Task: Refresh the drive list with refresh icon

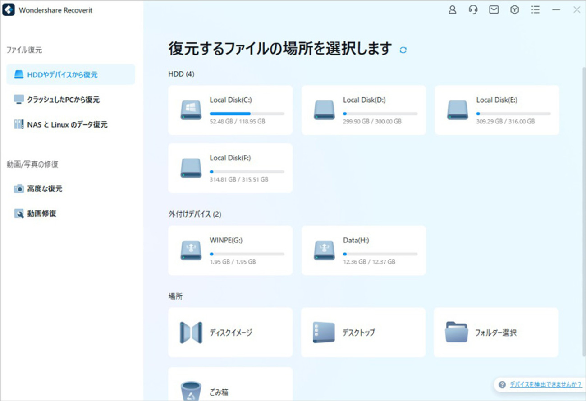Action: coord(403,50)
